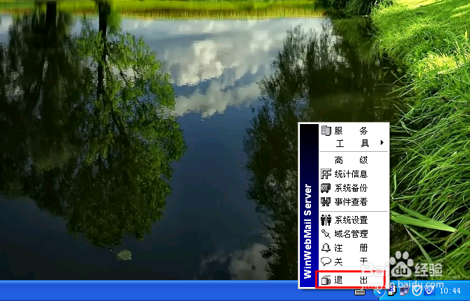Select 域名管理 domain management item

coord(354,233)
